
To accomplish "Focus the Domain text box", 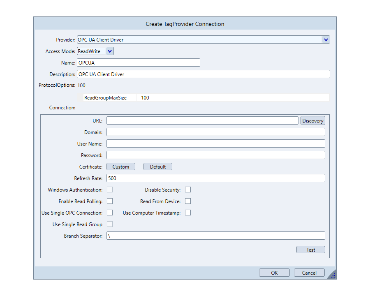I will (x=215, y=132).
